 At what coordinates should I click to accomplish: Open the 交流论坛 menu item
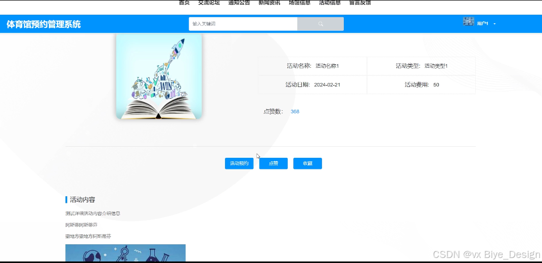pyautogui.click(x=209, y=3)
